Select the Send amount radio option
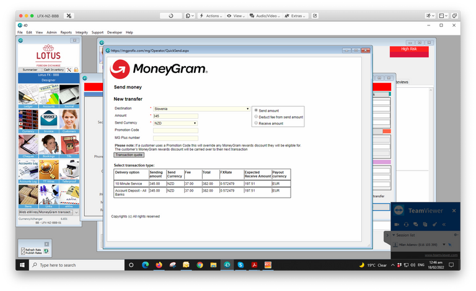The image size is (476, 291). point(256,111)
